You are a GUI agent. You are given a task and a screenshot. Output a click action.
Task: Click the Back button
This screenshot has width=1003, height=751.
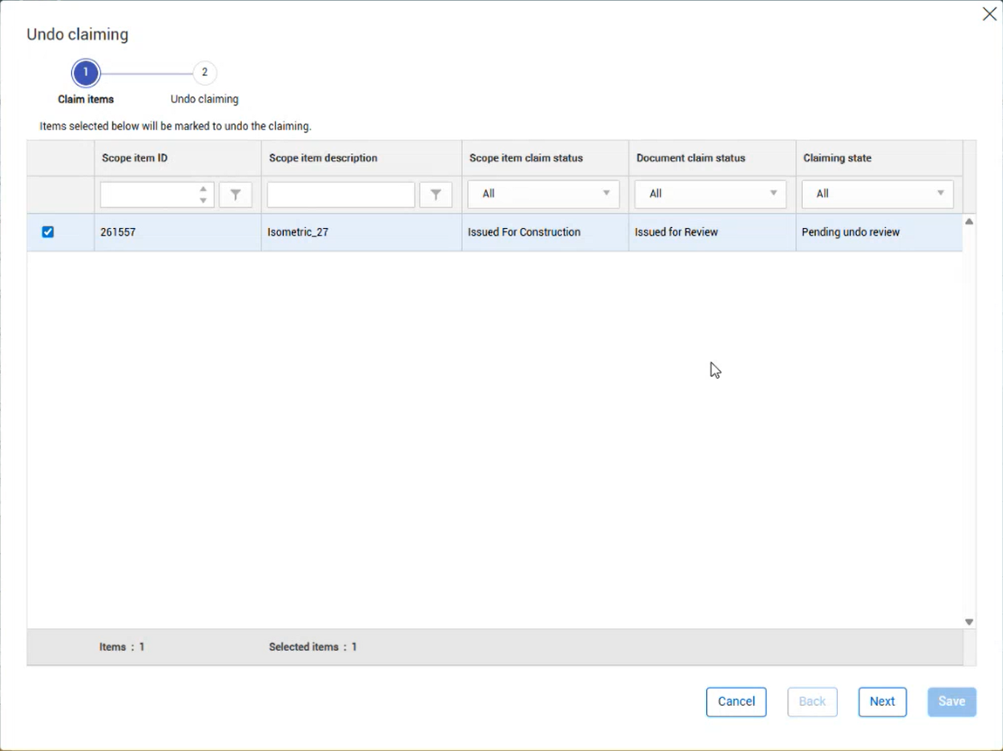(813, 701)
